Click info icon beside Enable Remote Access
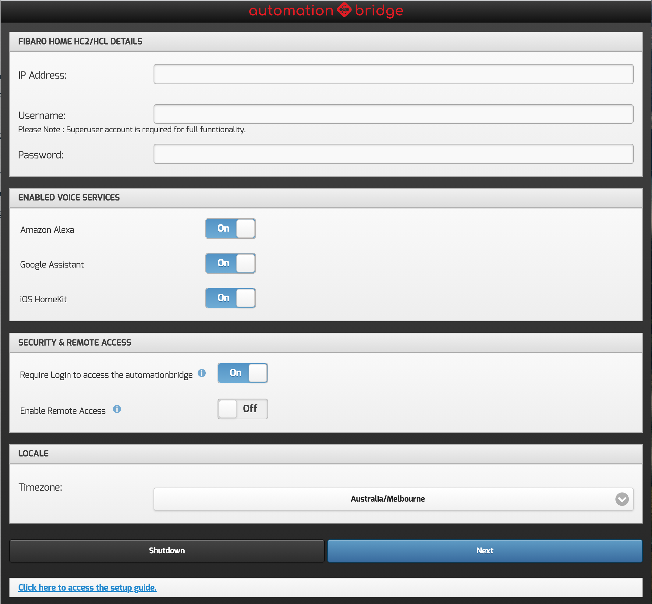 (117, 409)
